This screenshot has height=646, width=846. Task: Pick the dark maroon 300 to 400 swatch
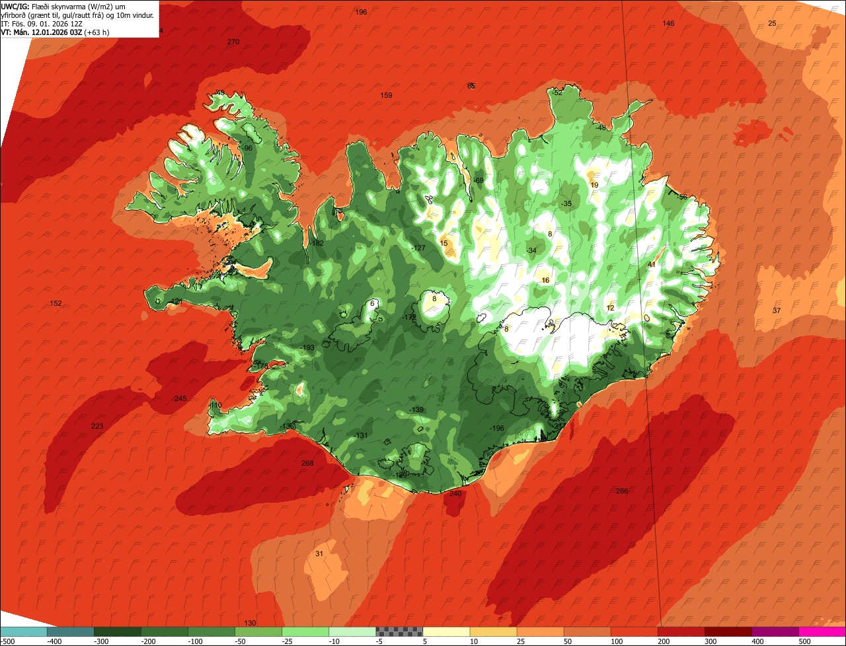click(x=728, y=631)
